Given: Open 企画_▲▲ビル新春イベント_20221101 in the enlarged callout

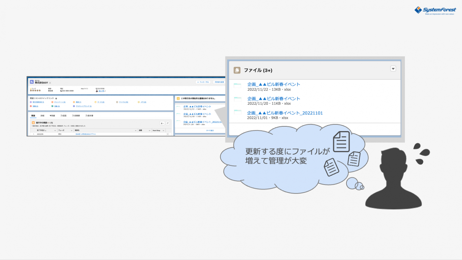Looking at the screenshot, I should coord(285,113).
